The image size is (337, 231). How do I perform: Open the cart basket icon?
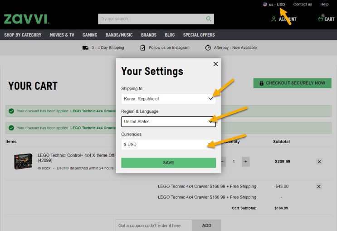tap(321, 19)
